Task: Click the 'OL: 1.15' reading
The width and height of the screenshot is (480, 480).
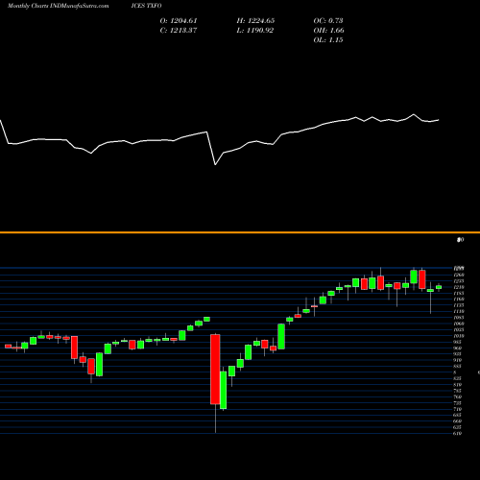Action: click(x=328, y=40)
